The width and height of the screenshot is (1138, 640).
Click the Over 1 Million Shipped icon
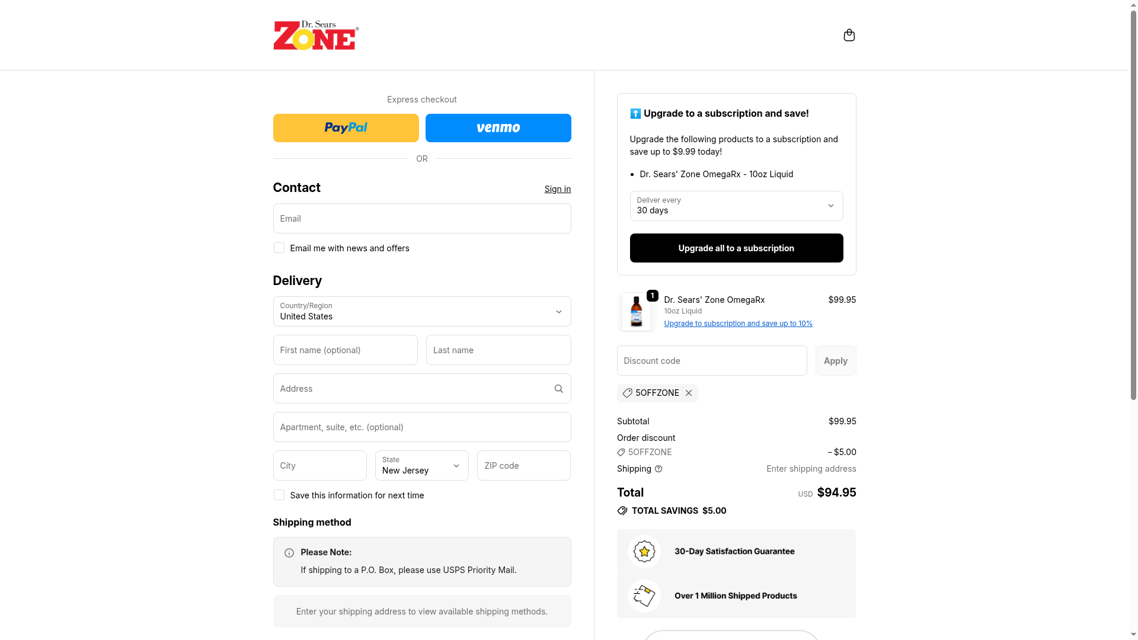[644, 596]
